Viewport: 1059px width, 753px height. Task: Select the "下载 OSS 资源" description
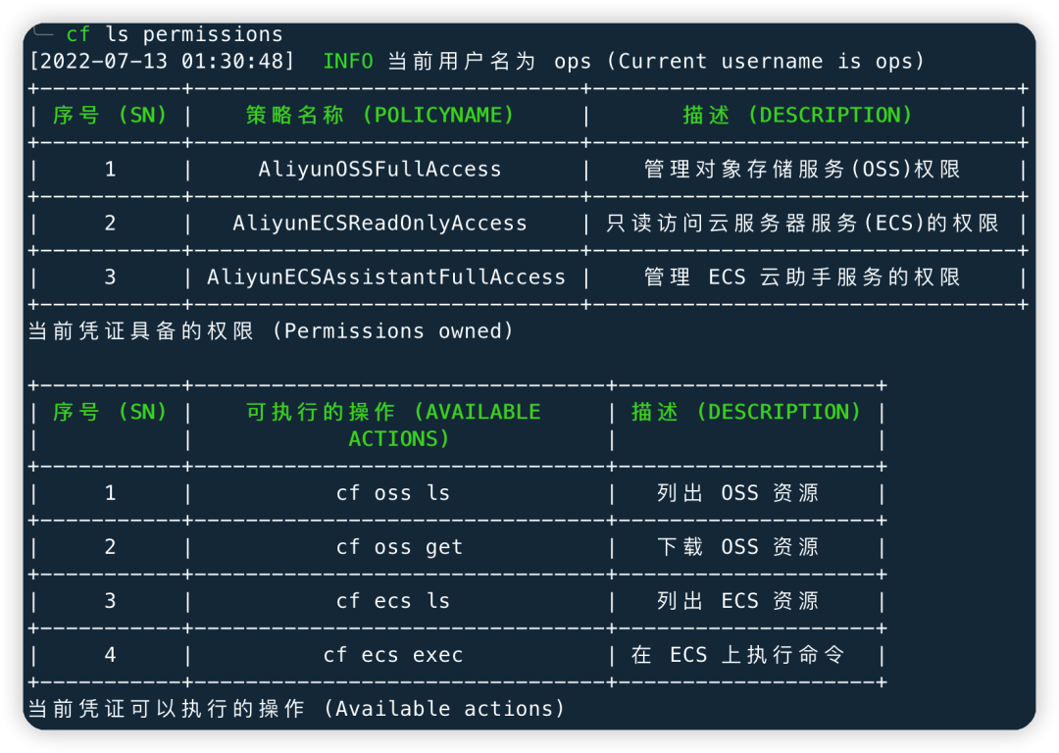738,547
